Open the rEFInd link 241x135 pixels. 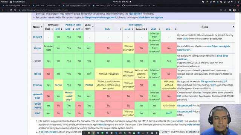[38, 74]
